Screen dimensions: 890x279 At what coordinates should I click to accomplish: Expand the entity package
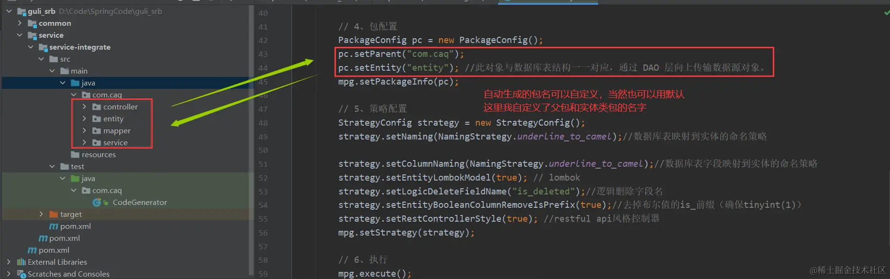pos(85,118)
